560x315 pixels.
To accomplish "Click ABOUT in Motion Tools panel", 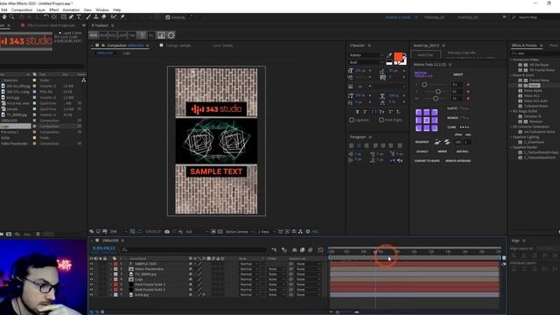I will pos(458,74).
